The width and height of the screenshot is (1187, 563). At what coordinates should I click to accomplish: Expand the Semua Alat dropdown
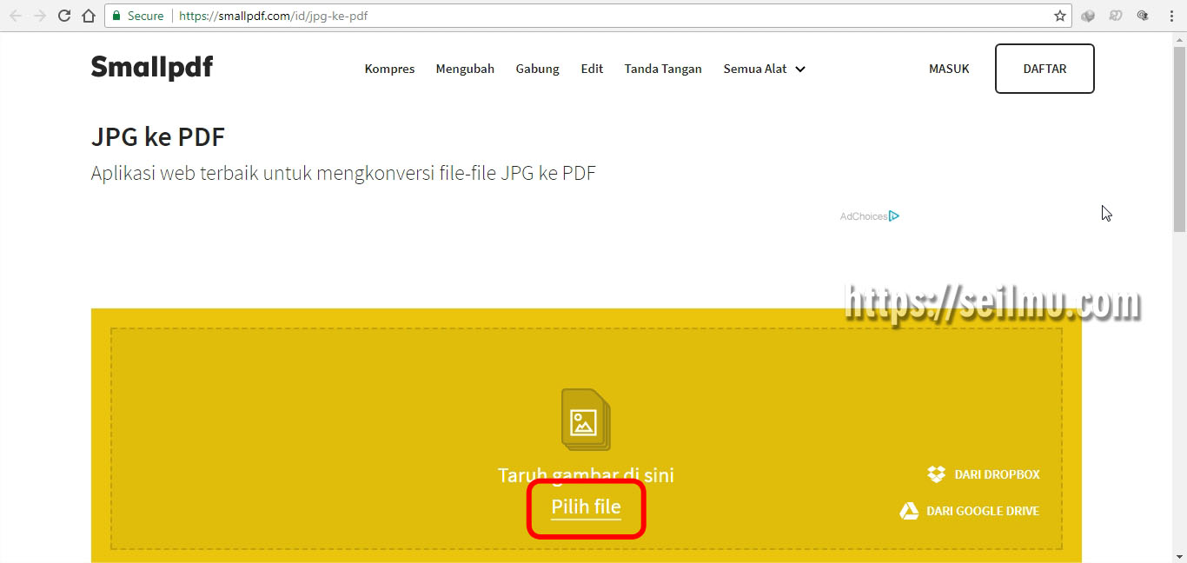(x=765, y=69)
